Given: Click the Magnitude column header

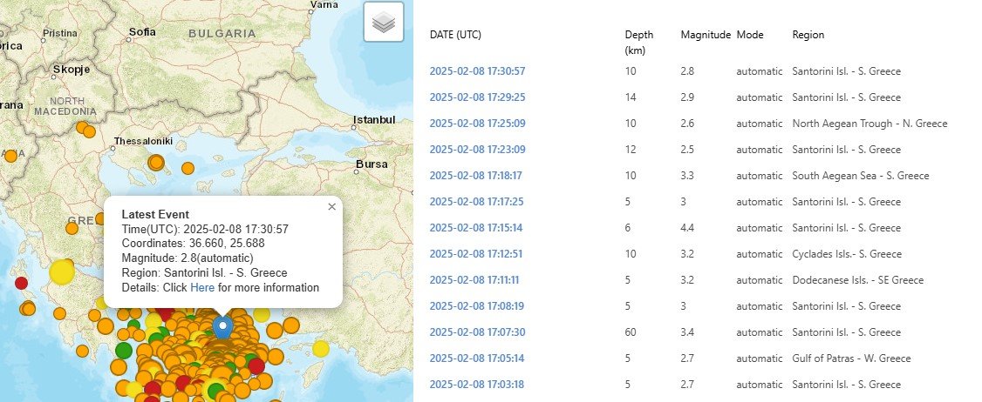Looking at the screenshot, I should (706, 35).
